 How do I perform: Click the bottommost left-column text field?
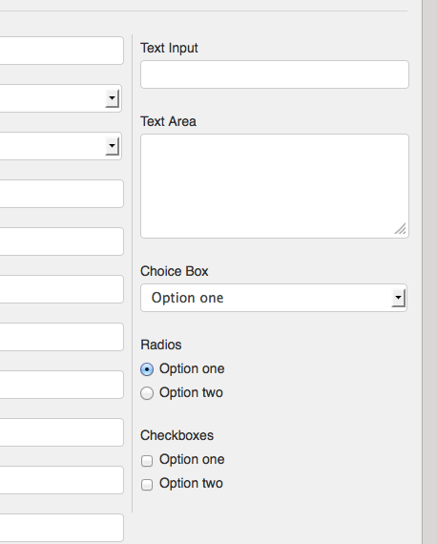coord(62,528)
